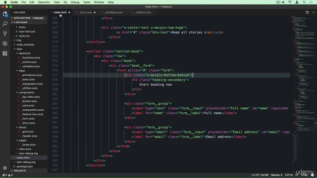Open Notification Center icon
The image size is (317, 178).
311,2
